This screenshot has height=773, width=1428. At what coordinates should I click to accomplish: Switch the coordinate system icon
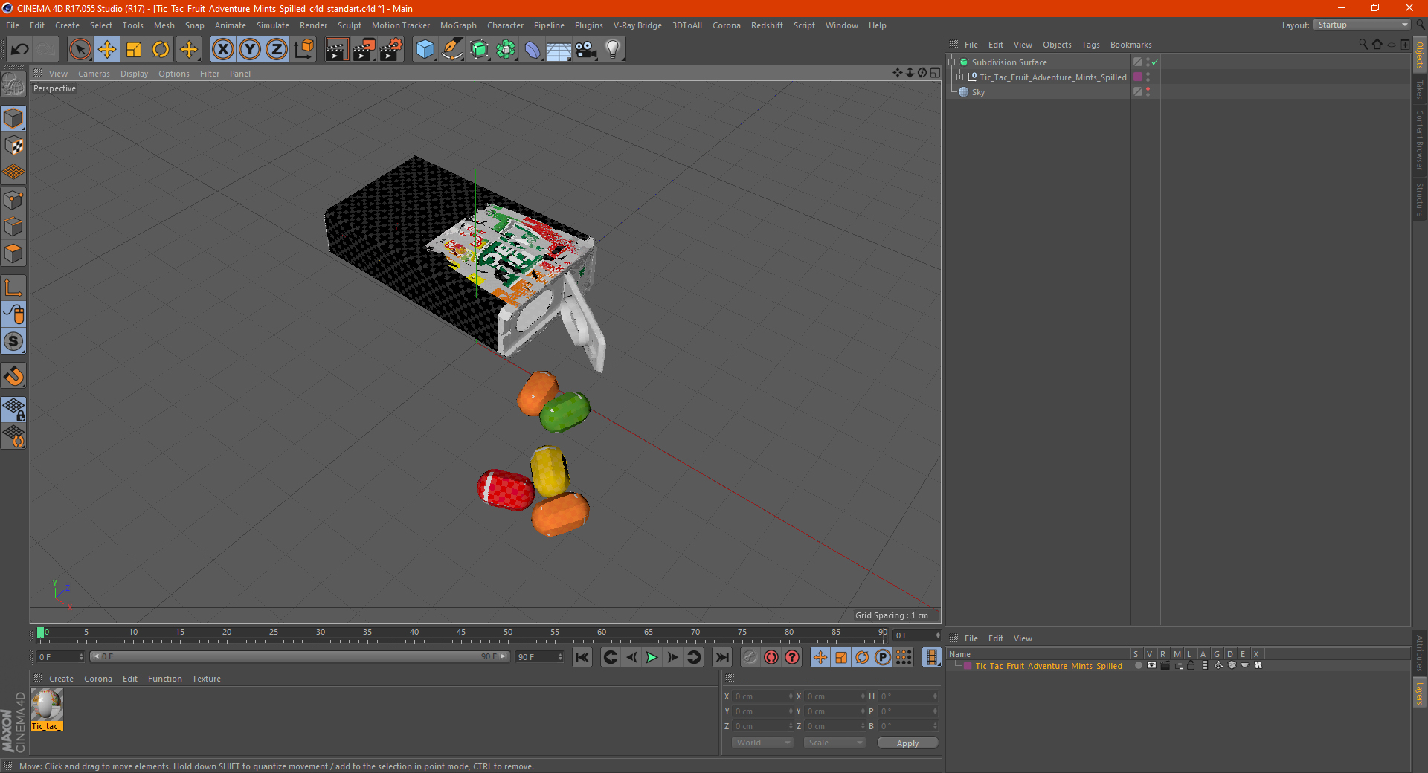pyautogui.click(x=304, y=50)
